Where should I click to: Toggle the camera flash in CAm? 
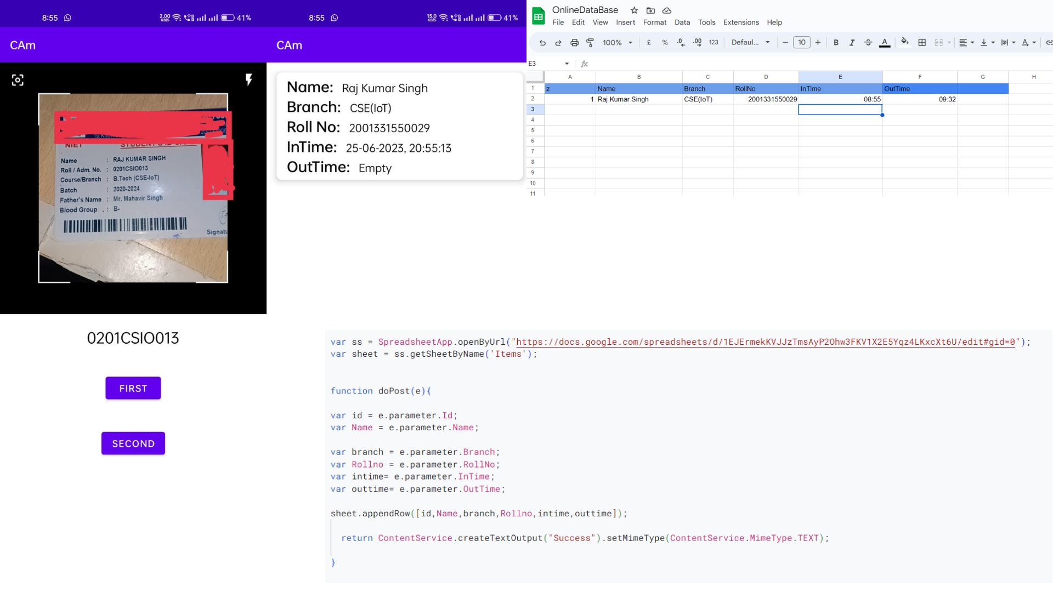click(249, 79)
